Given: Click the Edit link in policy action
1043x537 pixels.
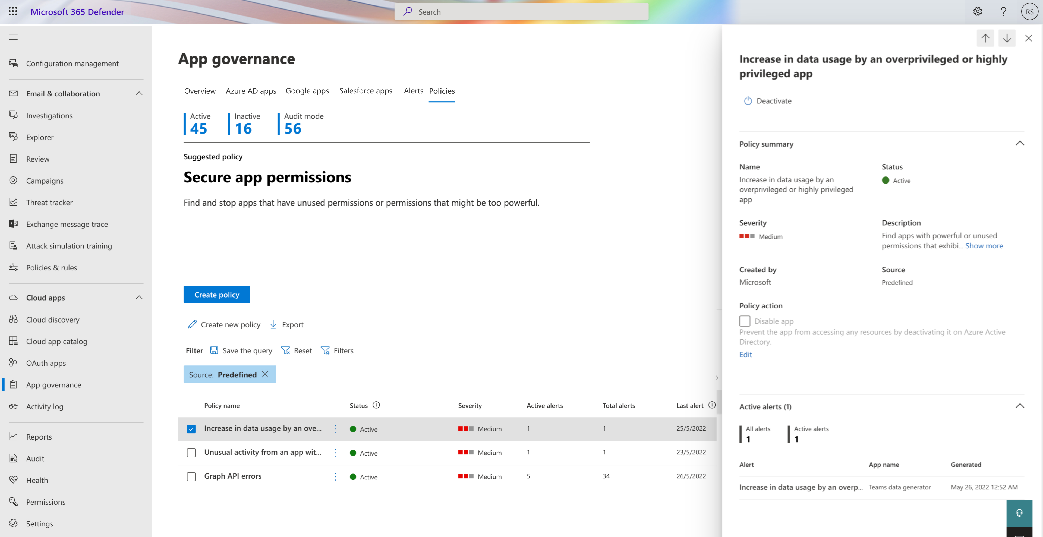Looking at the screenshot, I should tap(745, 354).
